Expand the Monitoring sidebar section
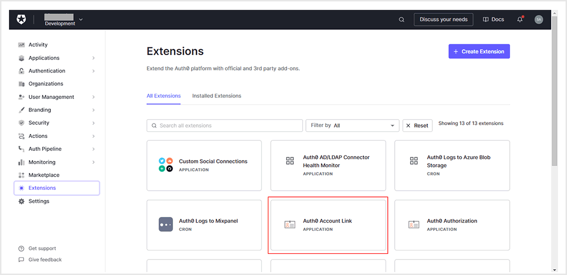Viewport: 567px width, 275px height. 94,162
